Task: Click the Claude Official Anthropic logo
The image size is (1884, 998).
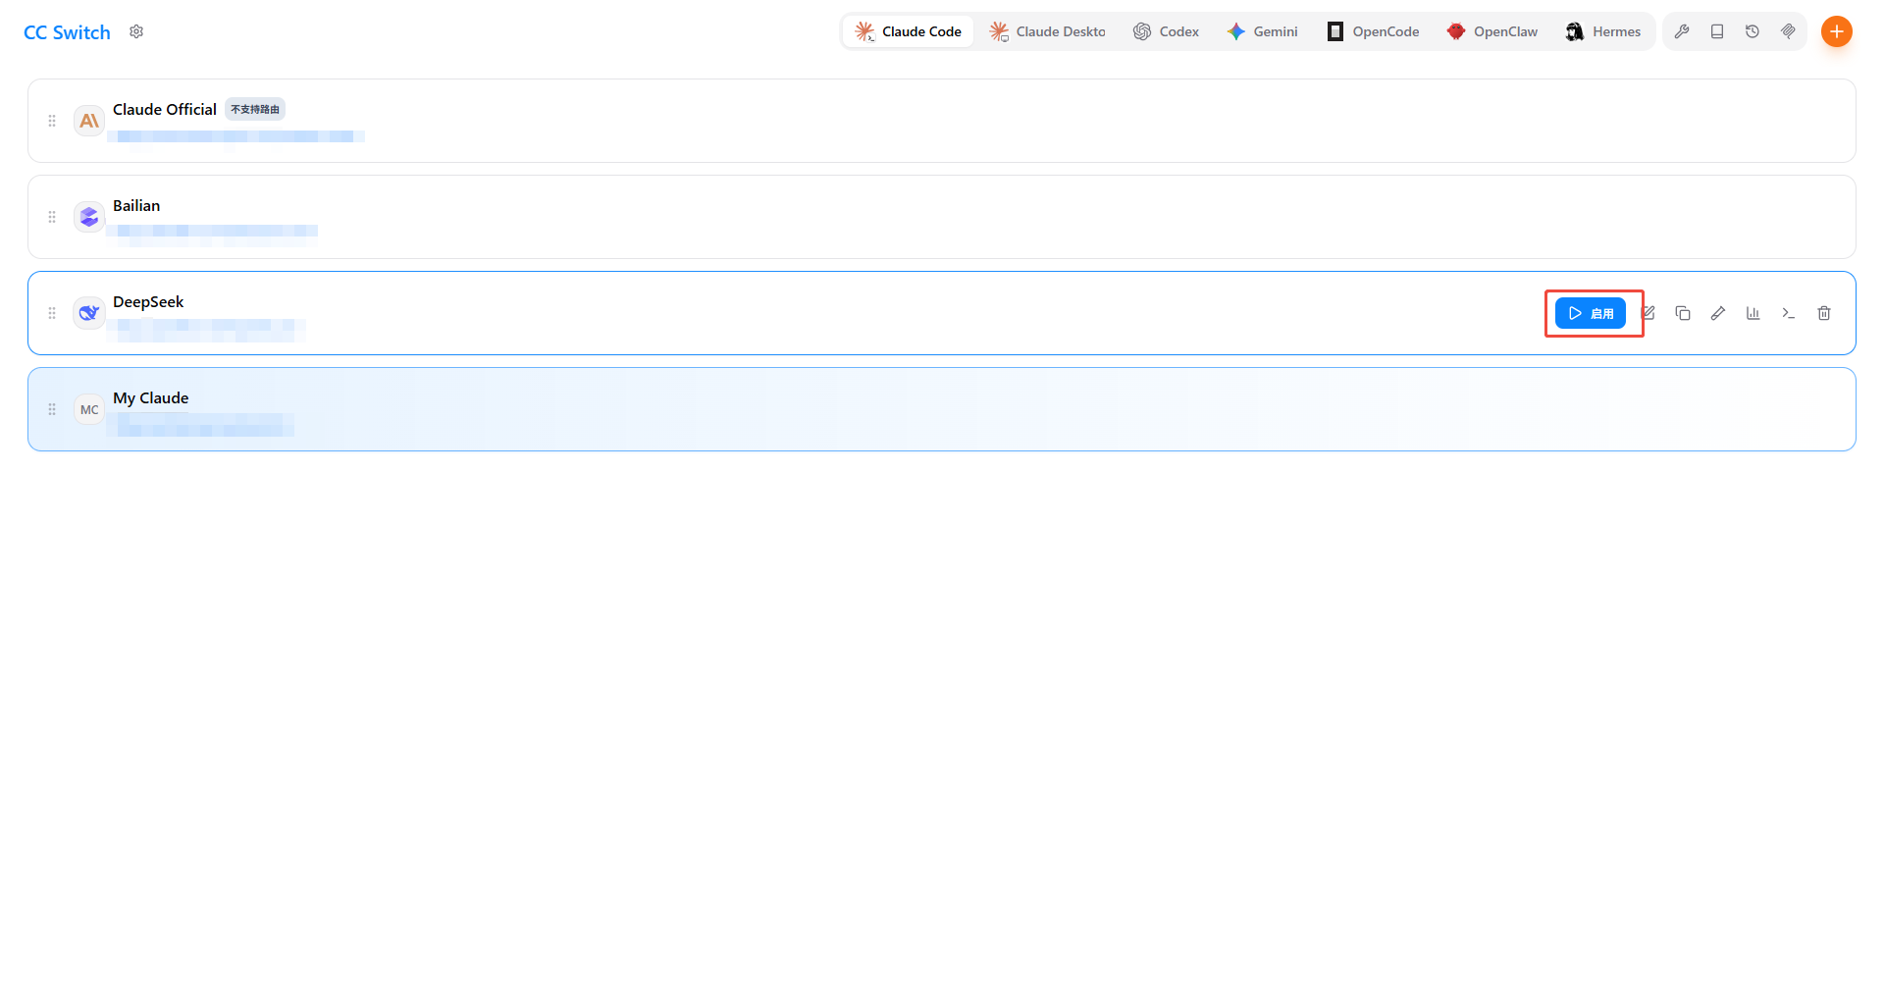Action: click(x=89, y=121)
